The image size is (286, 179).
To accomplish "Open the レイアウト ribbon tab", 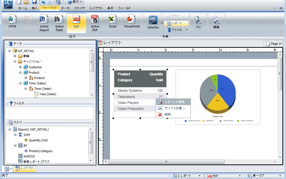I will pos(96,8).
